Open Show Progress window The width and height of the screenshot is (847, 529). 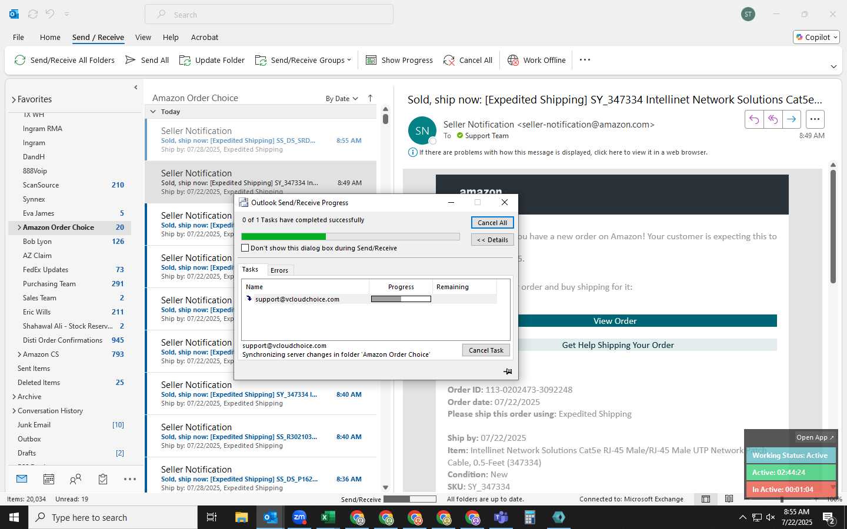pos(399,60)
